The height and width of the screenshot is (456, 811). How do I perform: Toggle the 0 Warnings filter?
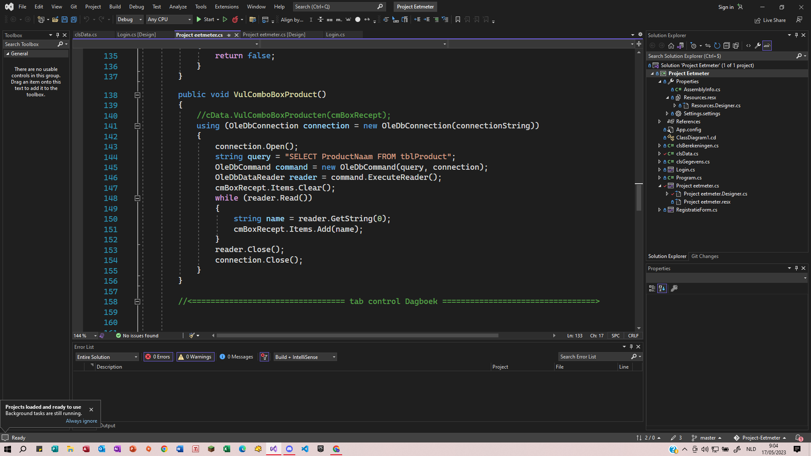pos(195,357)
